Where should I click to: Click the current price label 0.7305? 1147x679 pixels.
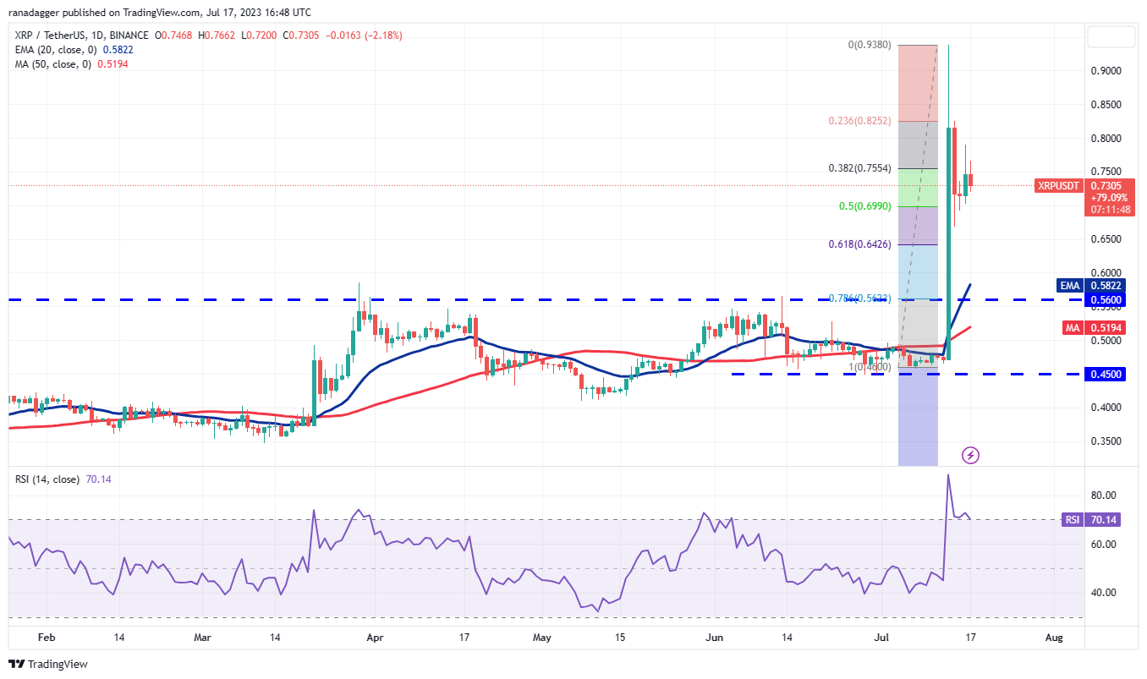pyautogui.click(x=1107, y=185)
